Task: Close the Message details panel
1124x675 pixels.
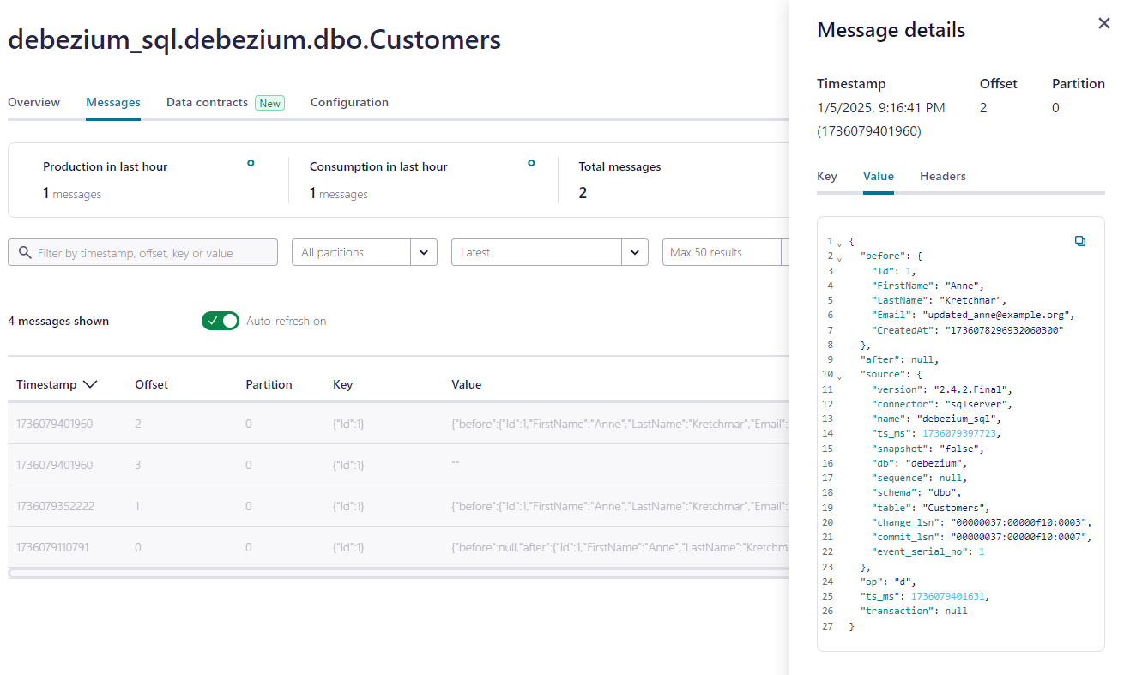Action: (x=1104, y=24)
